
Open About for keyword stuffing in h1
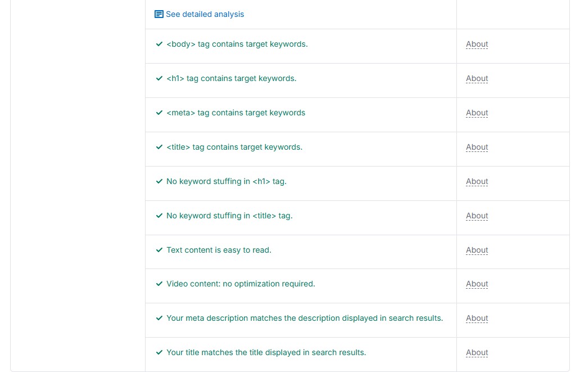point(477,181)
